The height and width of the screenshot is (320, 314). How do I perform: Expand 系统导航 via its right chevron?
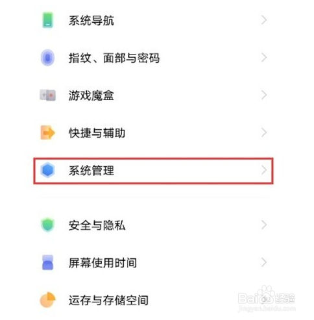pyautogui.click(x=263, y=20)
